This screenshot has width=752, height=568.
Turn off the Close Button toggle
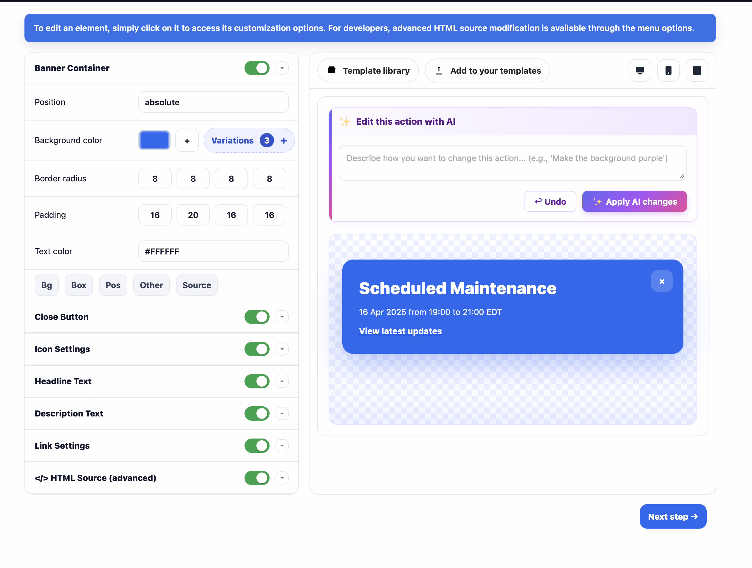[257, 317]
